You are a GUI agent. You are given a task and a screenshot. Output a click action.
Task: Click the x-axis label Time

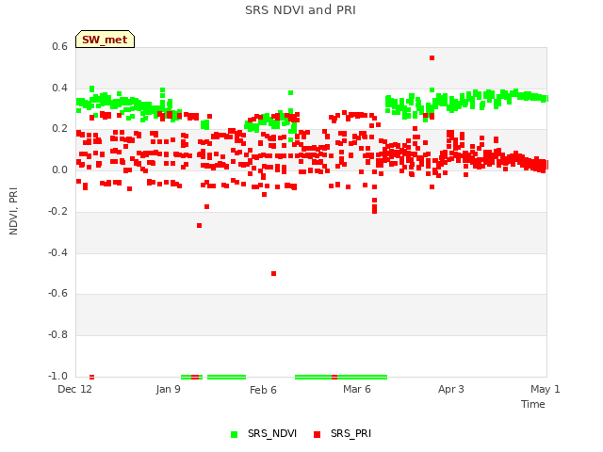click(x=533, y=404)
